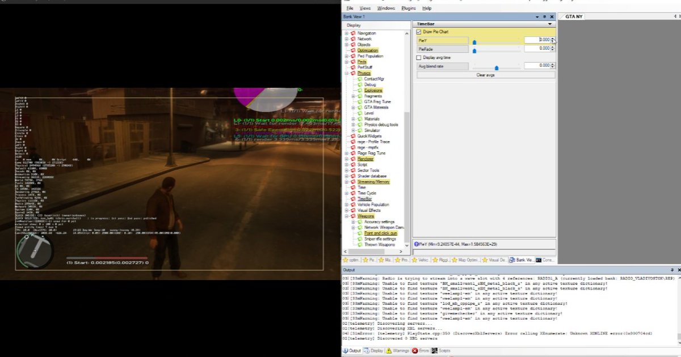This screenshot has width=681, height=357.
Task: Open the Plugins menu
Action: click(409, 8)
